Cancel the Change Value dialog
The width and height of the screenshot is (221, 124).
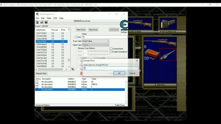tap(132, 73)
